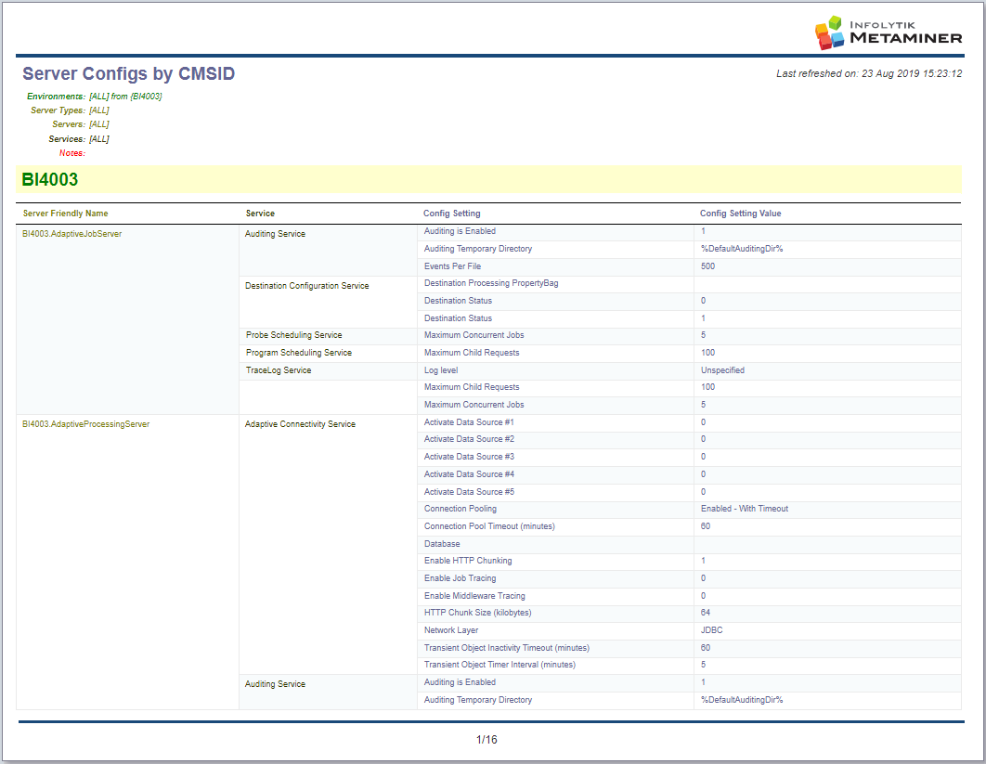The width and height of the screenshot is (986, 764).
Task: Click the JDBC network layer value
Action: pyautogui.click(x=712, y=630)
